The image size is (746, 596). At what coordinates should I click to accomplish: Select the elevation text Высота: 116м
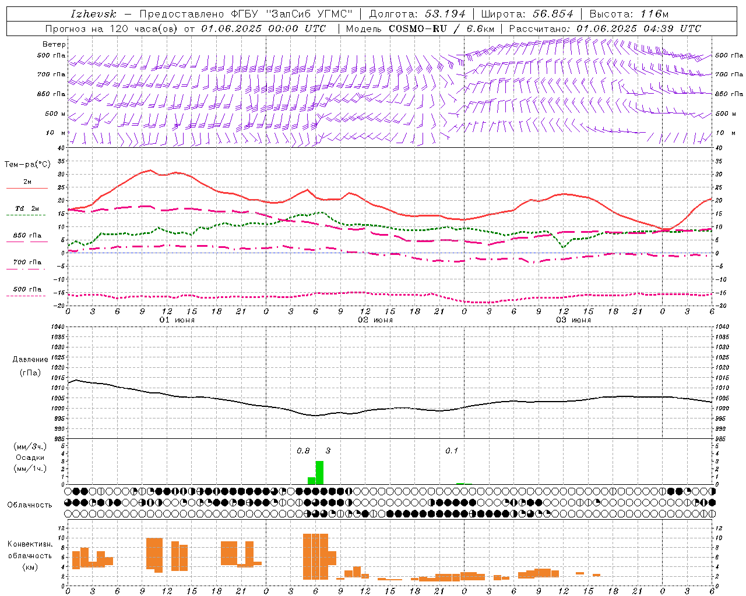coord(629,14)
